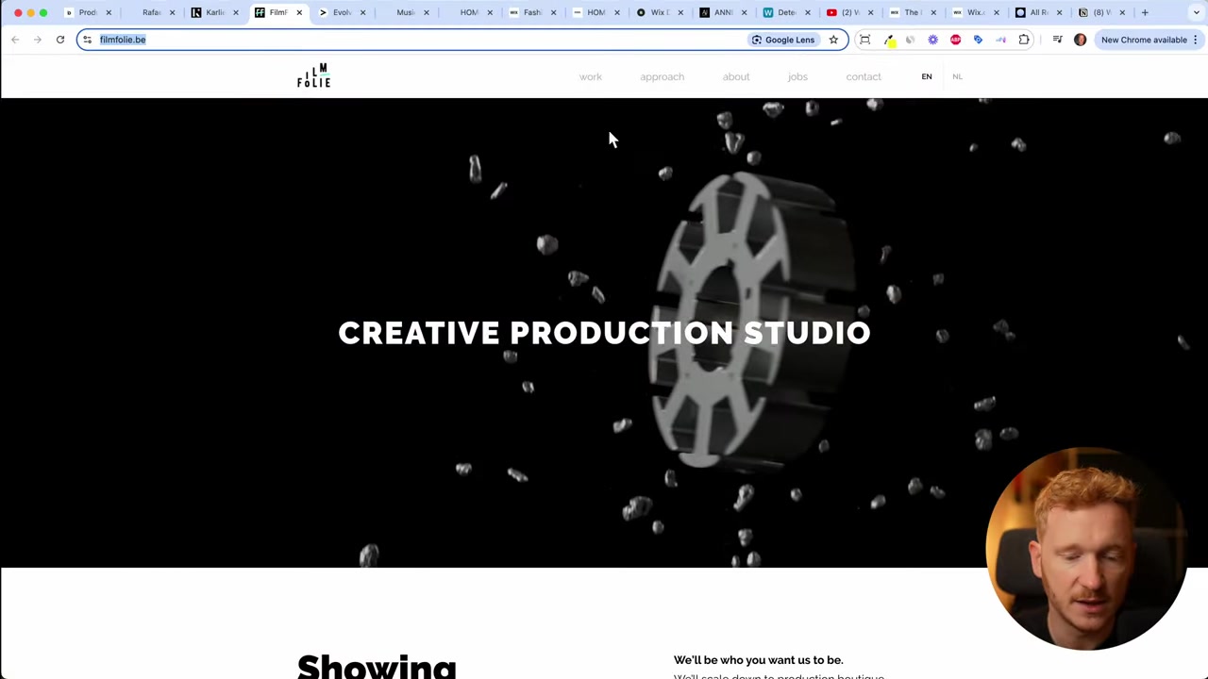Go to the about page

(736, 76)
